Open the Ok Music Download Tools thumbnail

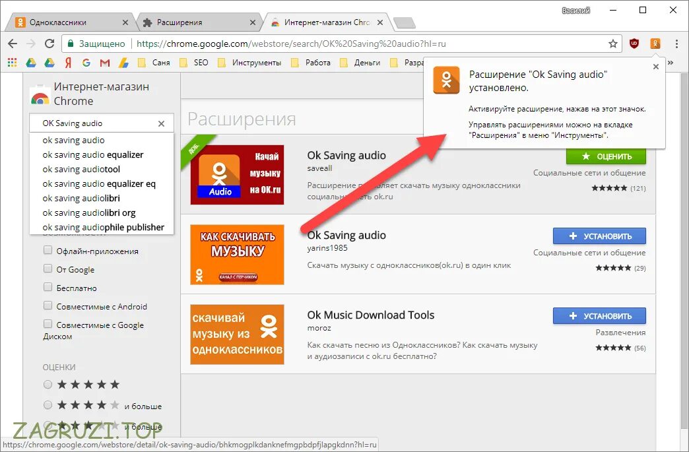pos(238,335)
